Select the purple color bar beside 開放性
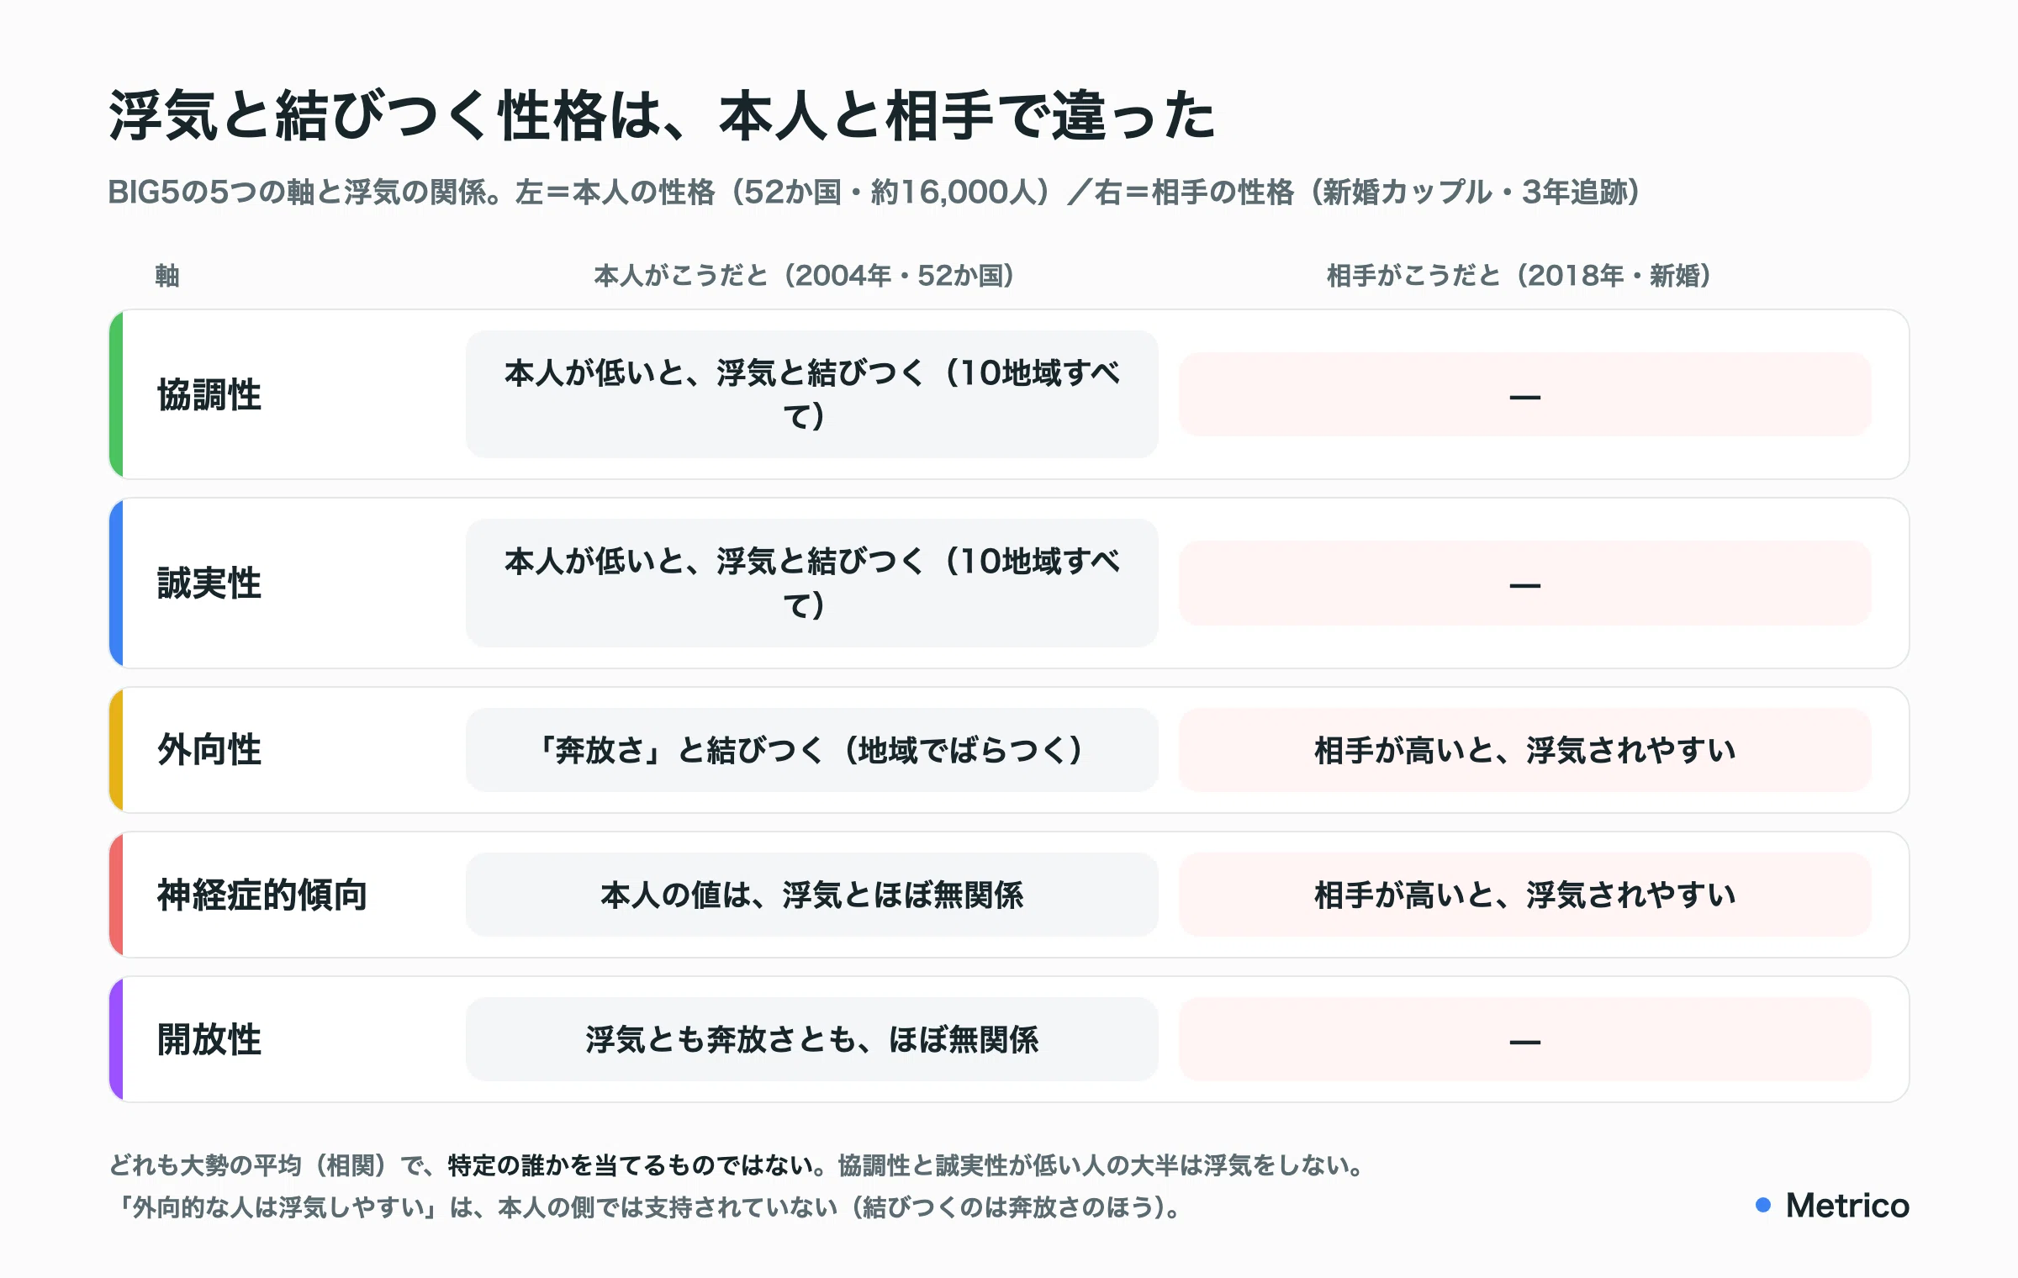This screenshot has height=1278, width=2018. point(116,1039)
